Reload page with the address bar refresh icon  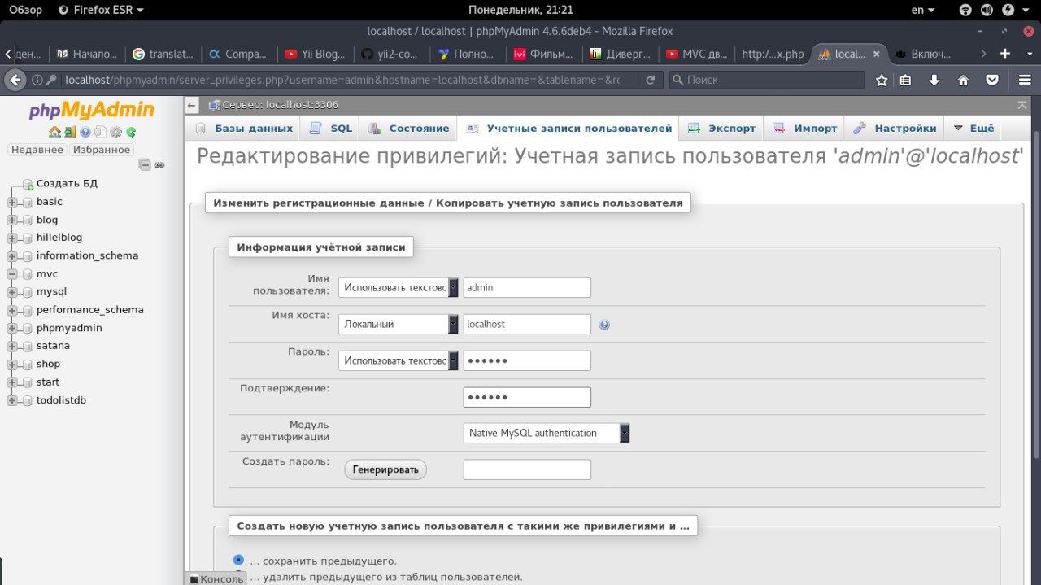click(650, 80)
